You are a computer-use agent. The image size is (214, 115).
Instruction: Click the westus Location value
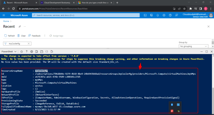pos(39,86)
